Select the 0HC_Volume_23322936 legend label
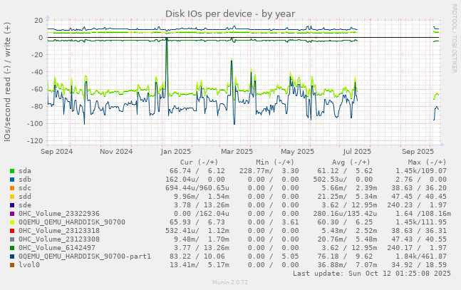The width and height of the screenshot is (461, 290). [59, 214]
